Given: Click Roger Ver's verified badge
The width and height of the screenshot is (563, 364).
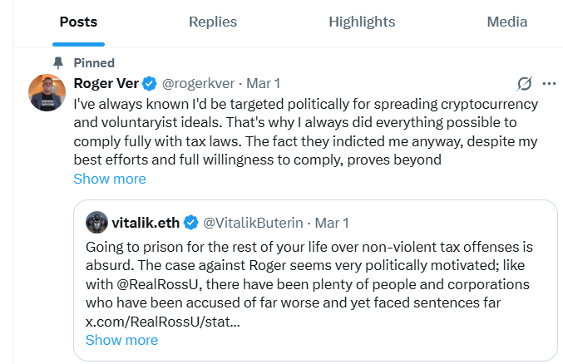Looking at the screenshot, I should click(149, 83).
